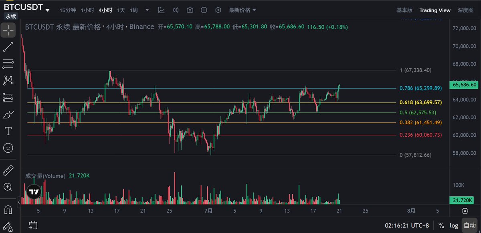Toggle 自动 auto scale

pos(469,225)
